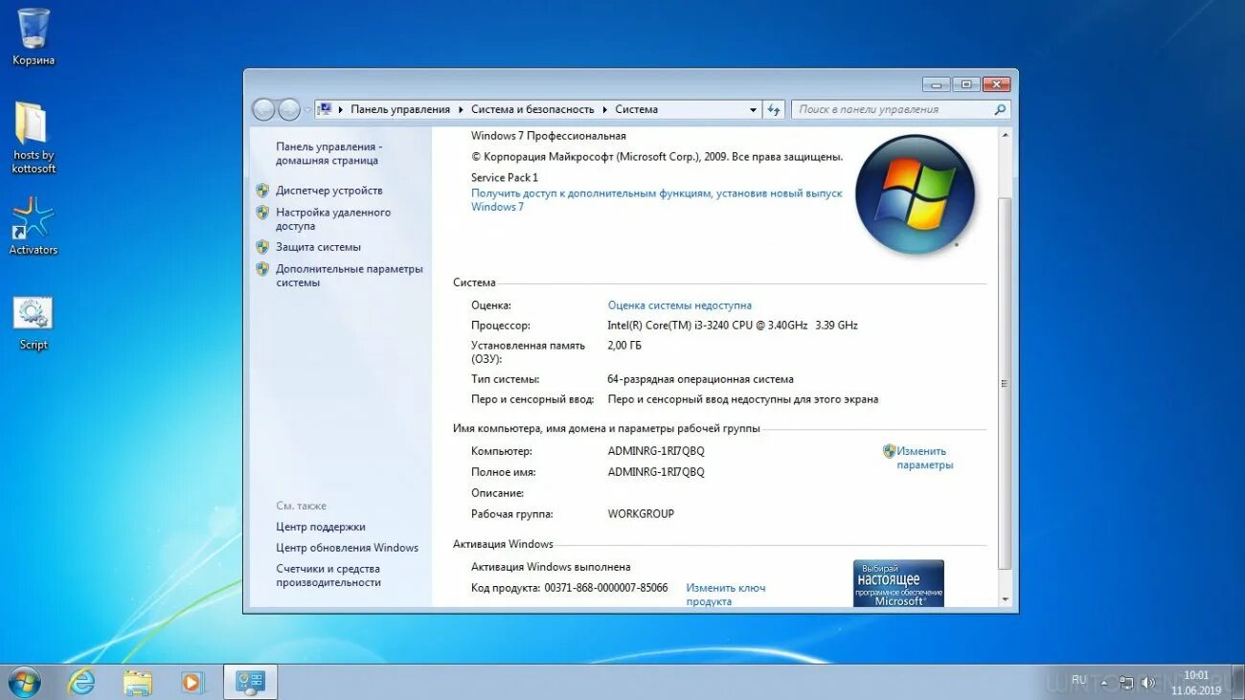Open Диспетчер устройств link
Screen dimensions: 1245x700
tap(328, 191)
